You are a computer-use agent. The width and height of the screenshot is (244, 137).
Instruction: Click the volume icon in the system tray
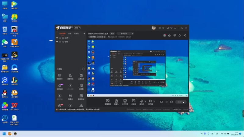[225, 134]
